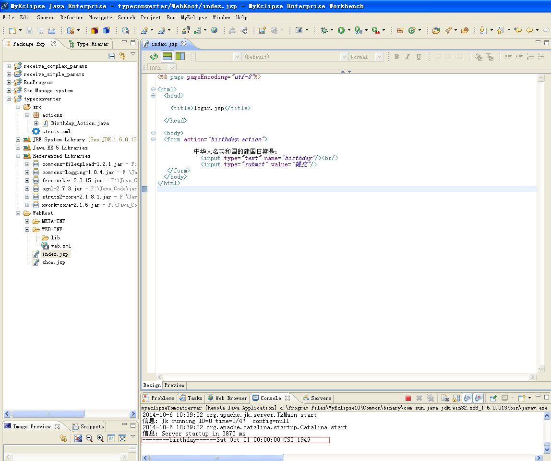Click the Run green play button
The image size is (551, 461).
pyautogui.click(x=341, y=31)
